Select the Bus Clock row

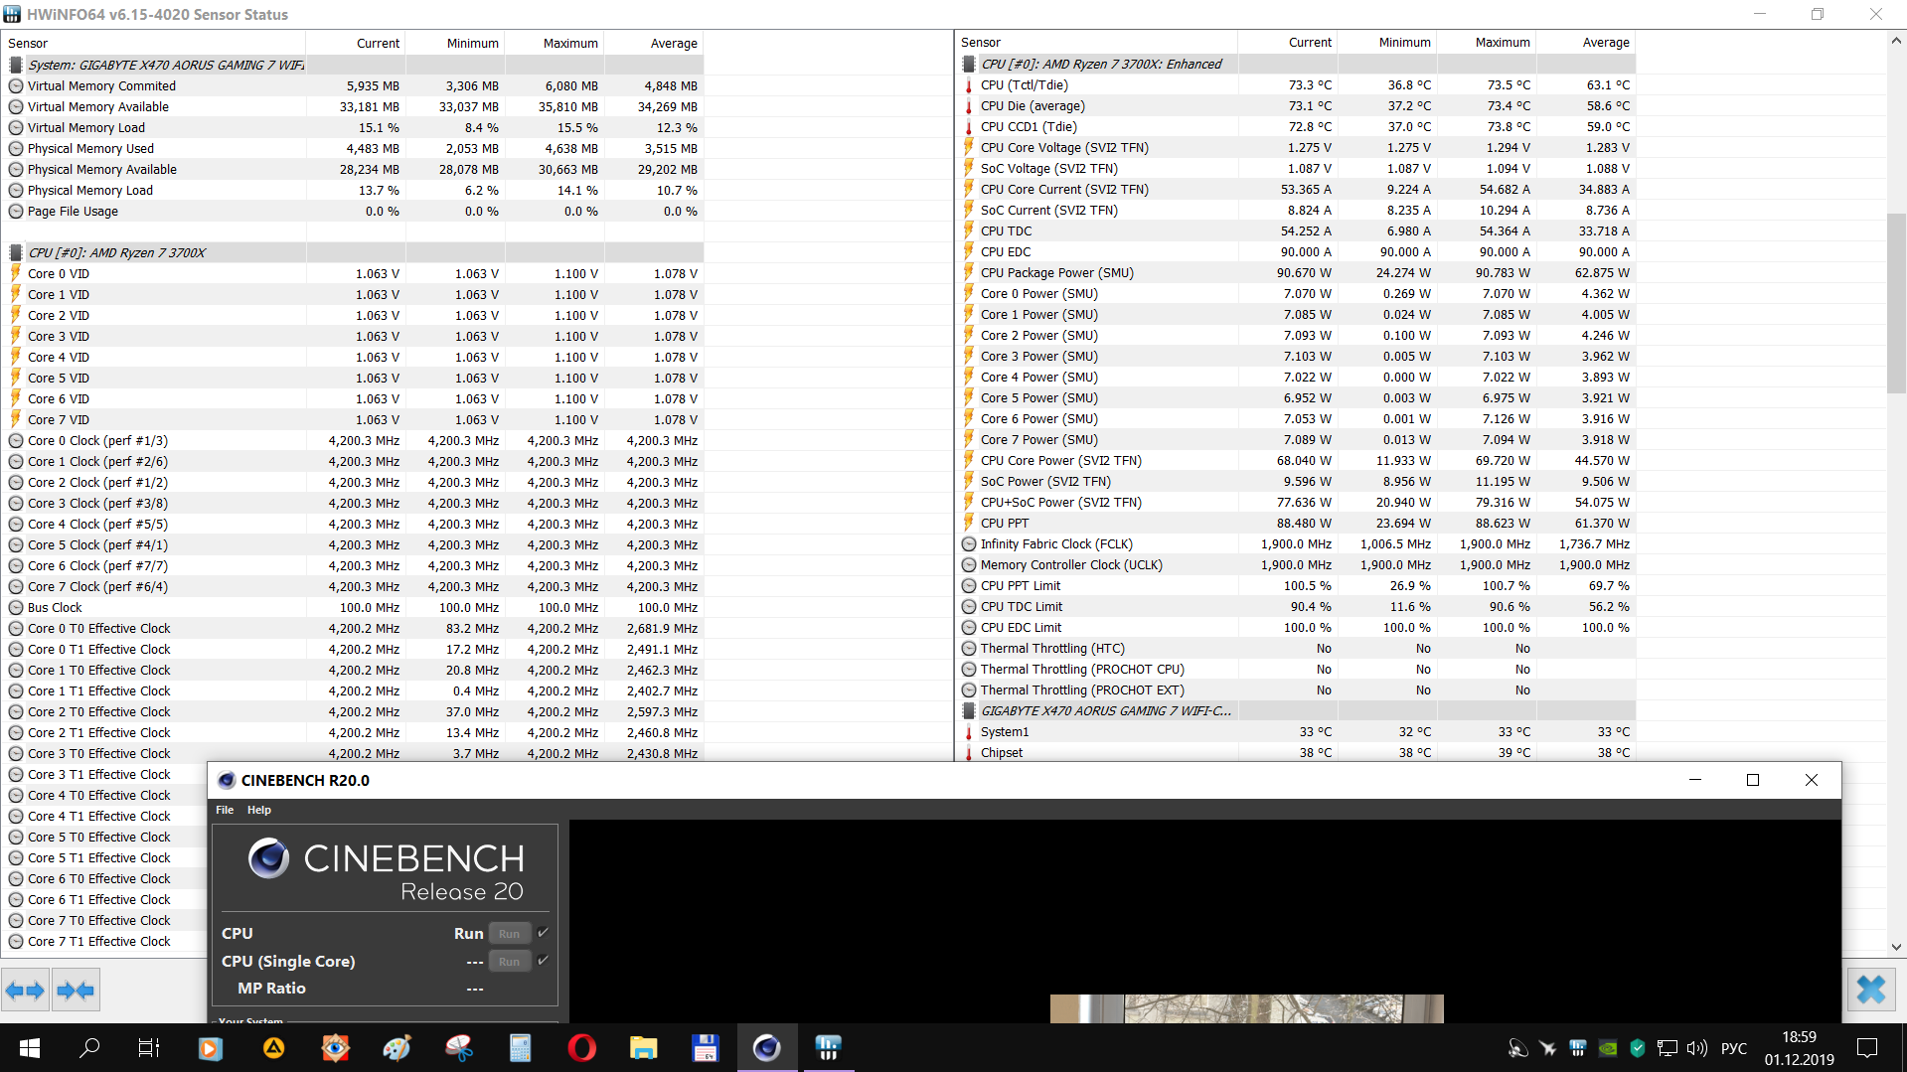tap(354, 607)
